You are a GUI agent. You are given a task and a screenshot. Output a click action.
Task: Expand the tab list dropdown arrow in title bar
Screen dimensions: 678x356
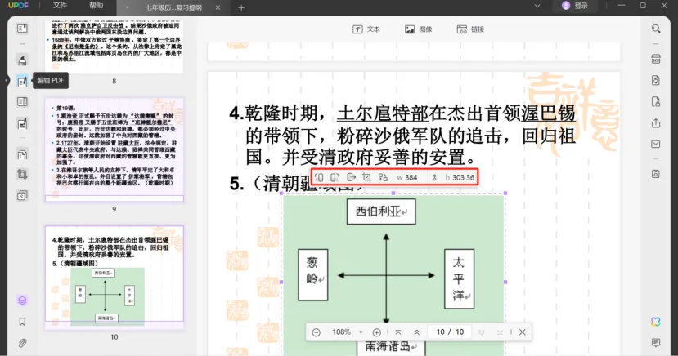(x=537, y=6)
